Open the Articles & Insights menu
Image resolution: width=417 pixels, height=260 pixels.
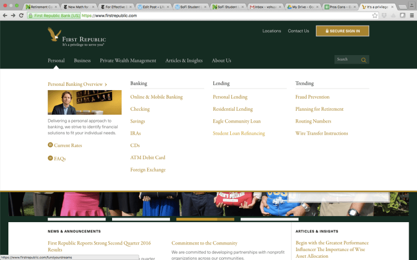[x=183, y=60]
